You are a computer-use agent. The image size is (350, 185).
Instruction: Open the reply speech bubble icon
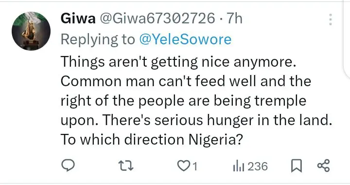point(68,166)
